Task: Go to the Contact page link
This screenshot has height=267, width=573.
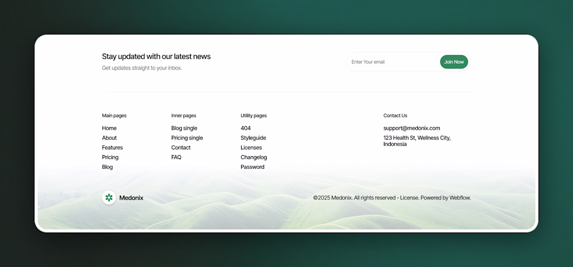Action: tap(181, 148)
